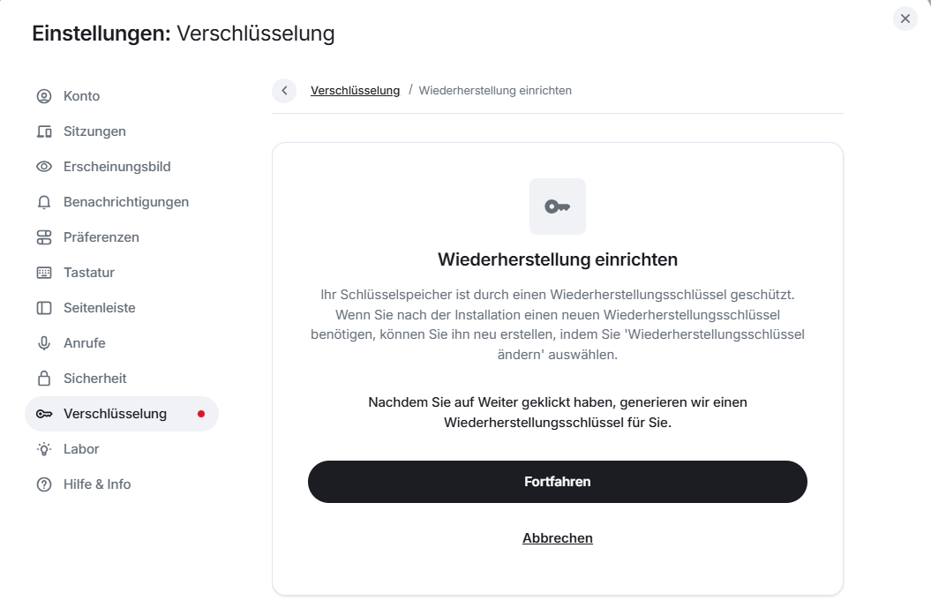Click the red notification dot beside Verschlüsselung
931x608 pixels.
tap(202, 413)
